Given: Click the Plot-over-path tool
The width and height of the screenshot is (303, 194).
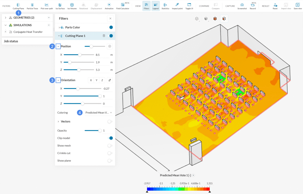Looking at the screenshot, I should point(47,6).
